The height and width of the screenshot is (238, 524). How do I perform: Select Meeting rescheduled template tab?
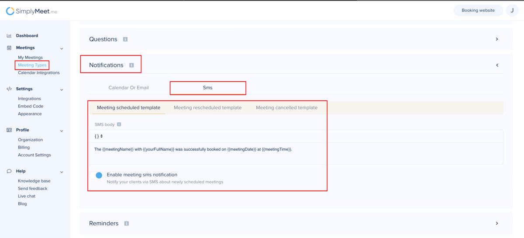(207, 107)
